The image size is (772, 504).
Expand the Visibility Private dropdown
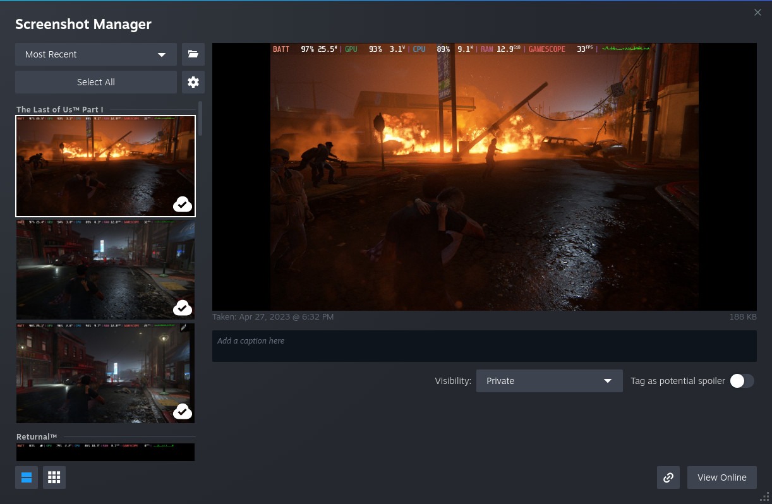pyautogui.click(x=549, y=381)
